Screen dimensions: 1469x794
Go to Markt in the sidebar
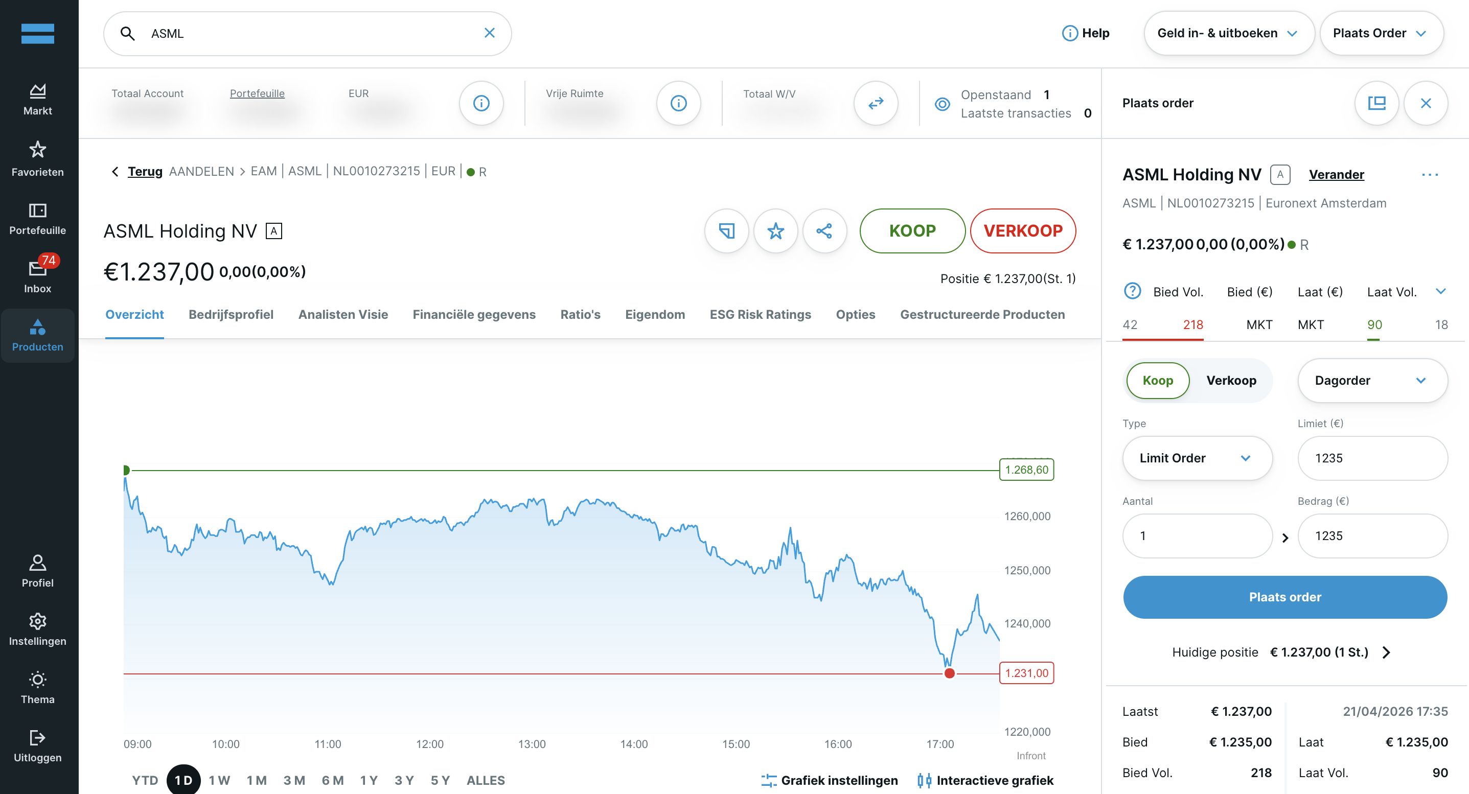(x=38, y=99)
